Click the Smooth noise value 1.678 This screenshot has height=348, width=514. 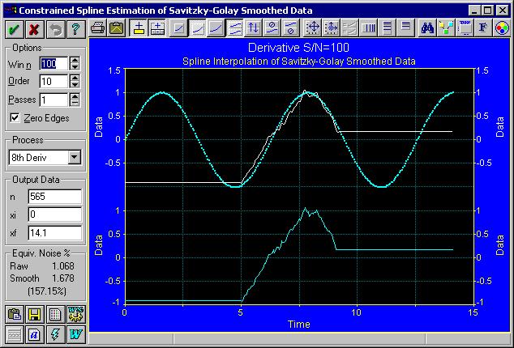click(63, 278)
